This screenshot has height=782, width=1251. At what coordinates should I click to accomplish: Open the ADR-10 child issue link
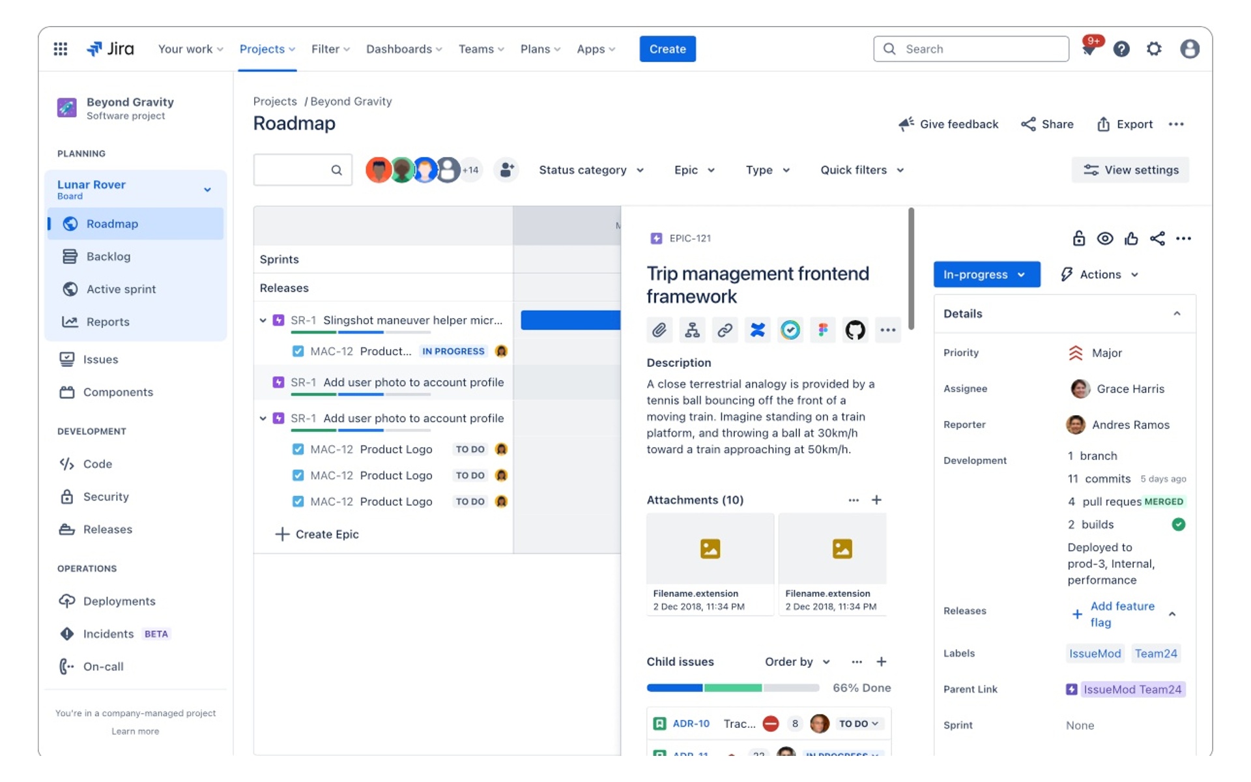(x=691, y=723)
